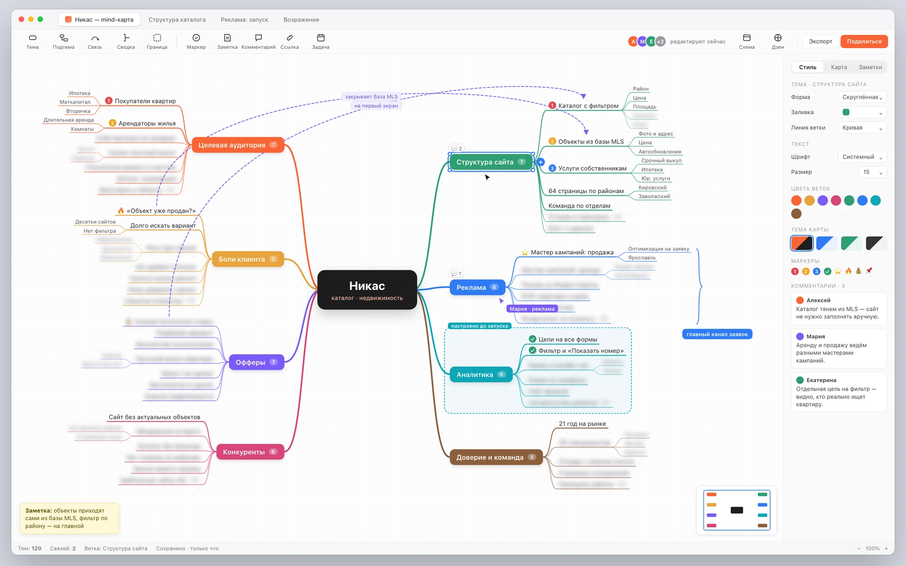Select the dark orange map theme
Viewport: 906px width, 566px height.
click(x=802, y=243)
